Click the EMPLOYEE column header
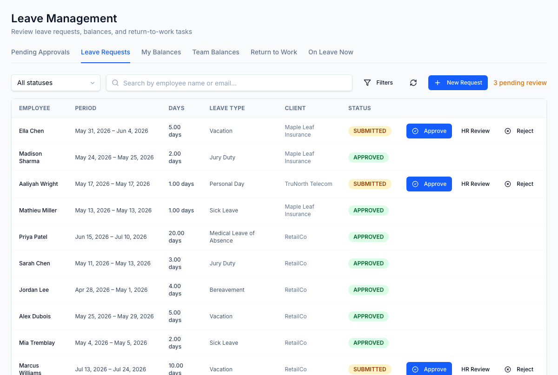 34,108
